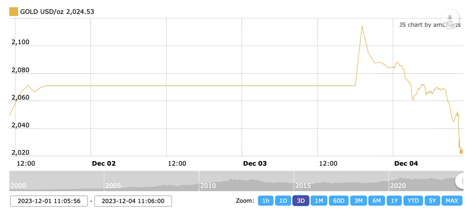Show the last 3M of data
466x214 pixels.
358,201
